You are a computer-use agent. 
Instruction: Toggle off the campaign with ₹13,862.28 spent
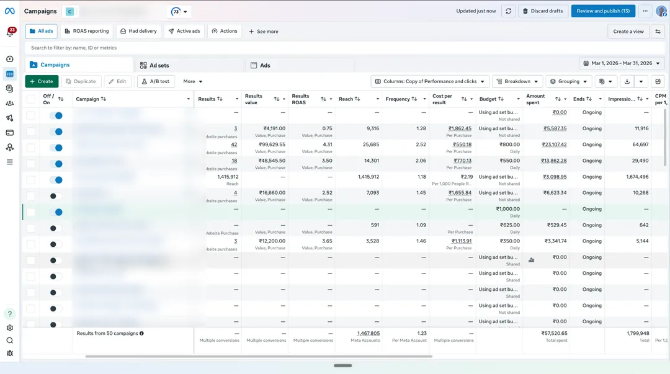(56, 164)
